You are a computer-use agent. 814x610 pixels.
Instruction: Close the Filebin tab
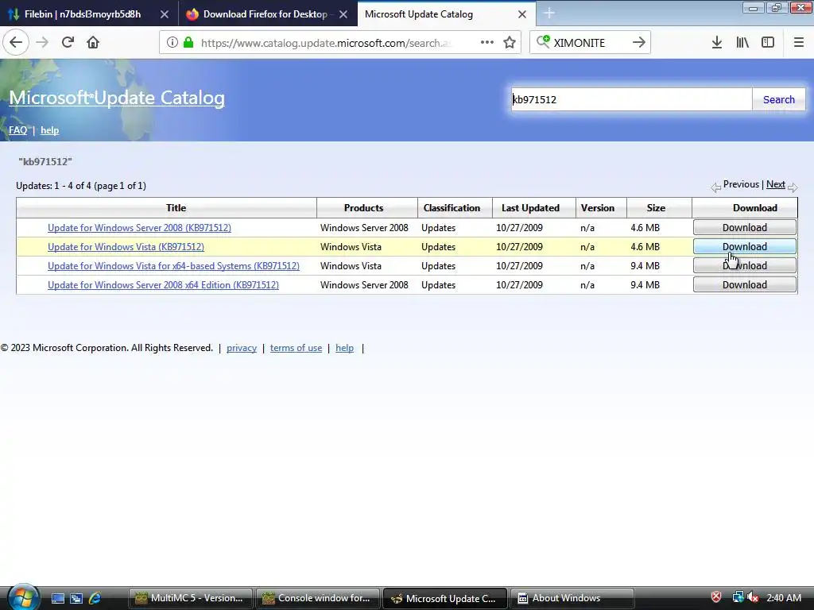pos(164,14)
